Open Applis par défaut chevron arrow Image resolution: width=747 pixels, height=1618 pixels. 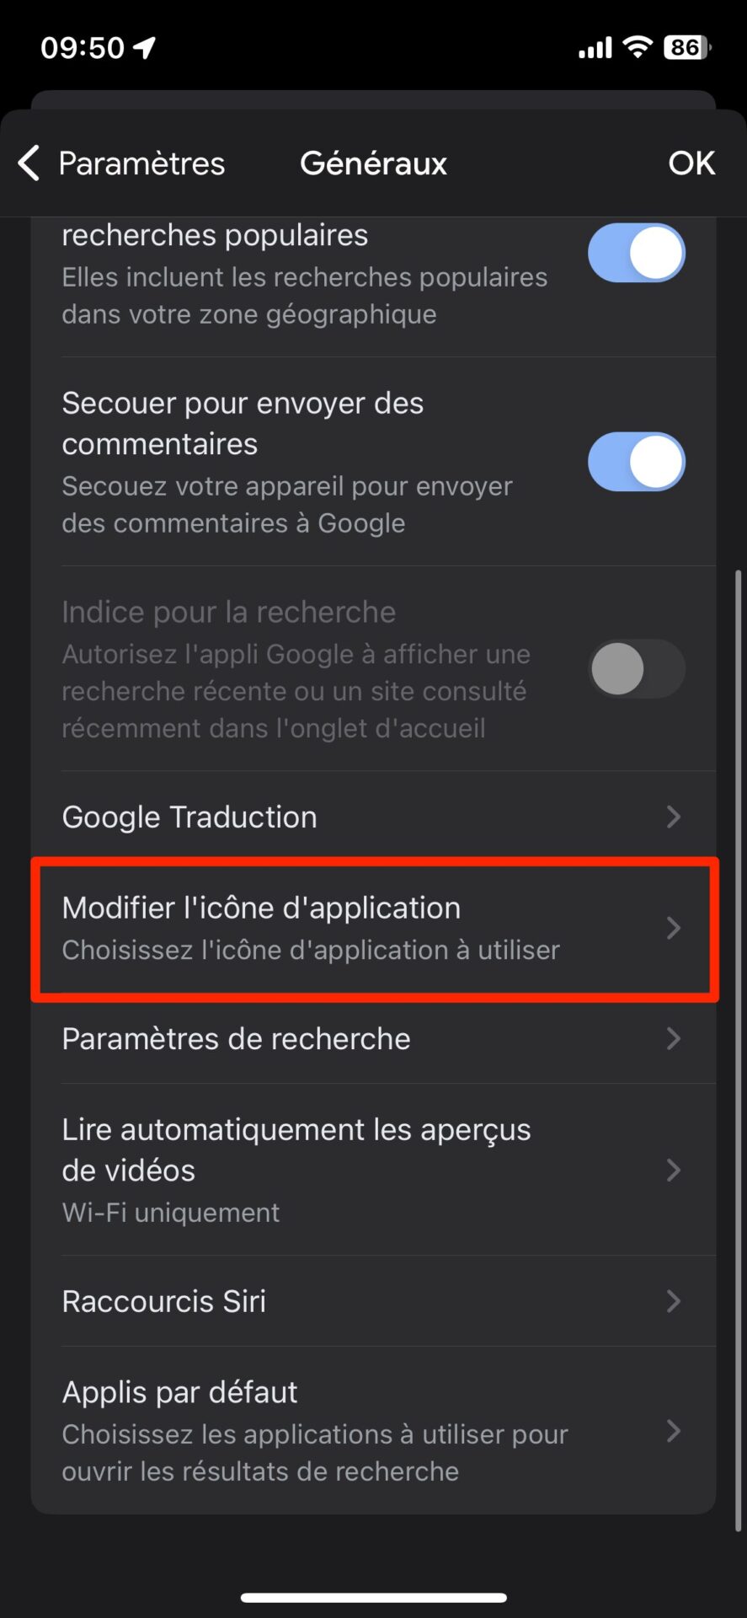tap(673, 1430)
